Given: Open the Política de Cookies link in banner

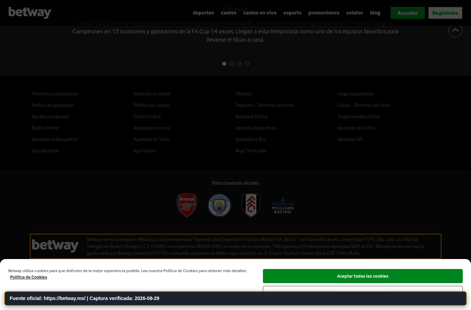Looking at the screenshot, I should (29, 277).
